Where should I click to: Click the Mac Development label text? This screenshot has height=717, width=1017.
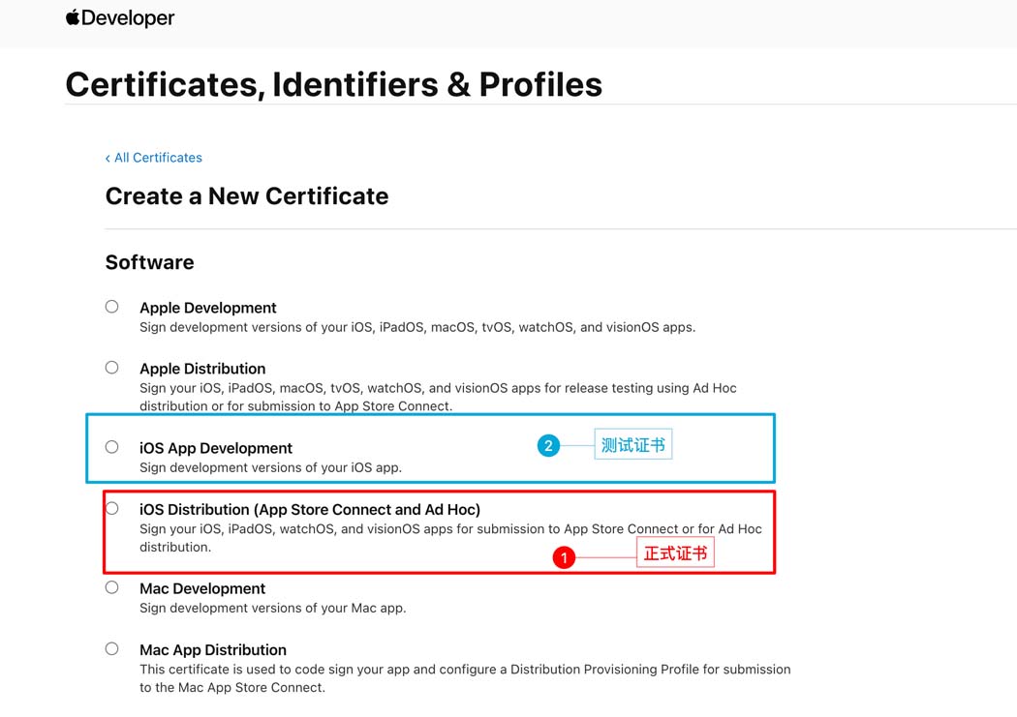(202, 588)
